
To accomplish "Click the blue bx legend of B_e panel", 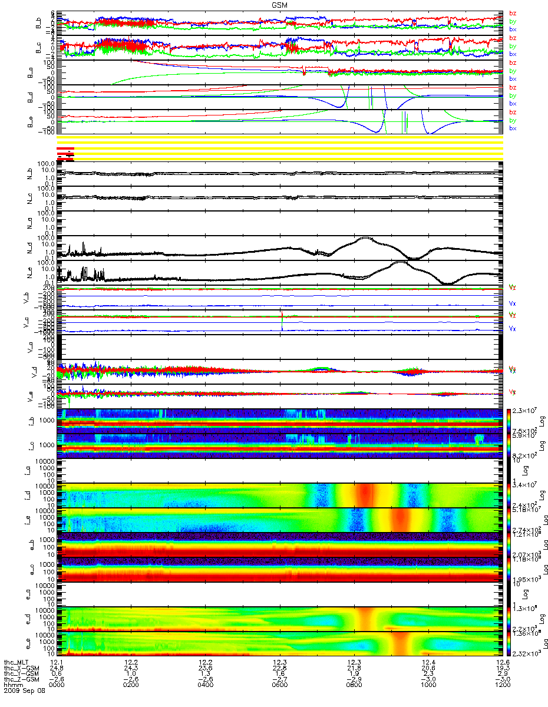I will (x=513, y=128).
